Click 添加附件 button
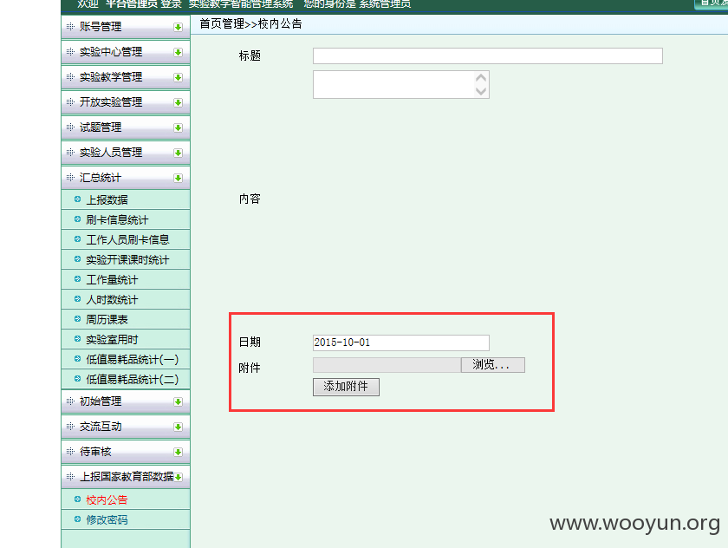The width and height of the screenshot is (728, 548). click(346, 387)
